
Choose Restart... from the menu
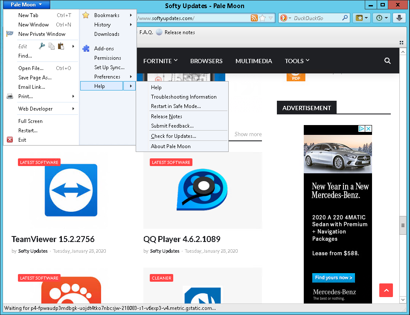click(x=41, y=131)
